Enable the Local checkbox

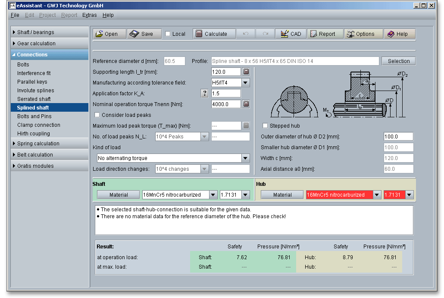click(168, 34)
